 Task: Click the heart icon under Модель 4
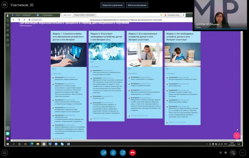(167, 69)
